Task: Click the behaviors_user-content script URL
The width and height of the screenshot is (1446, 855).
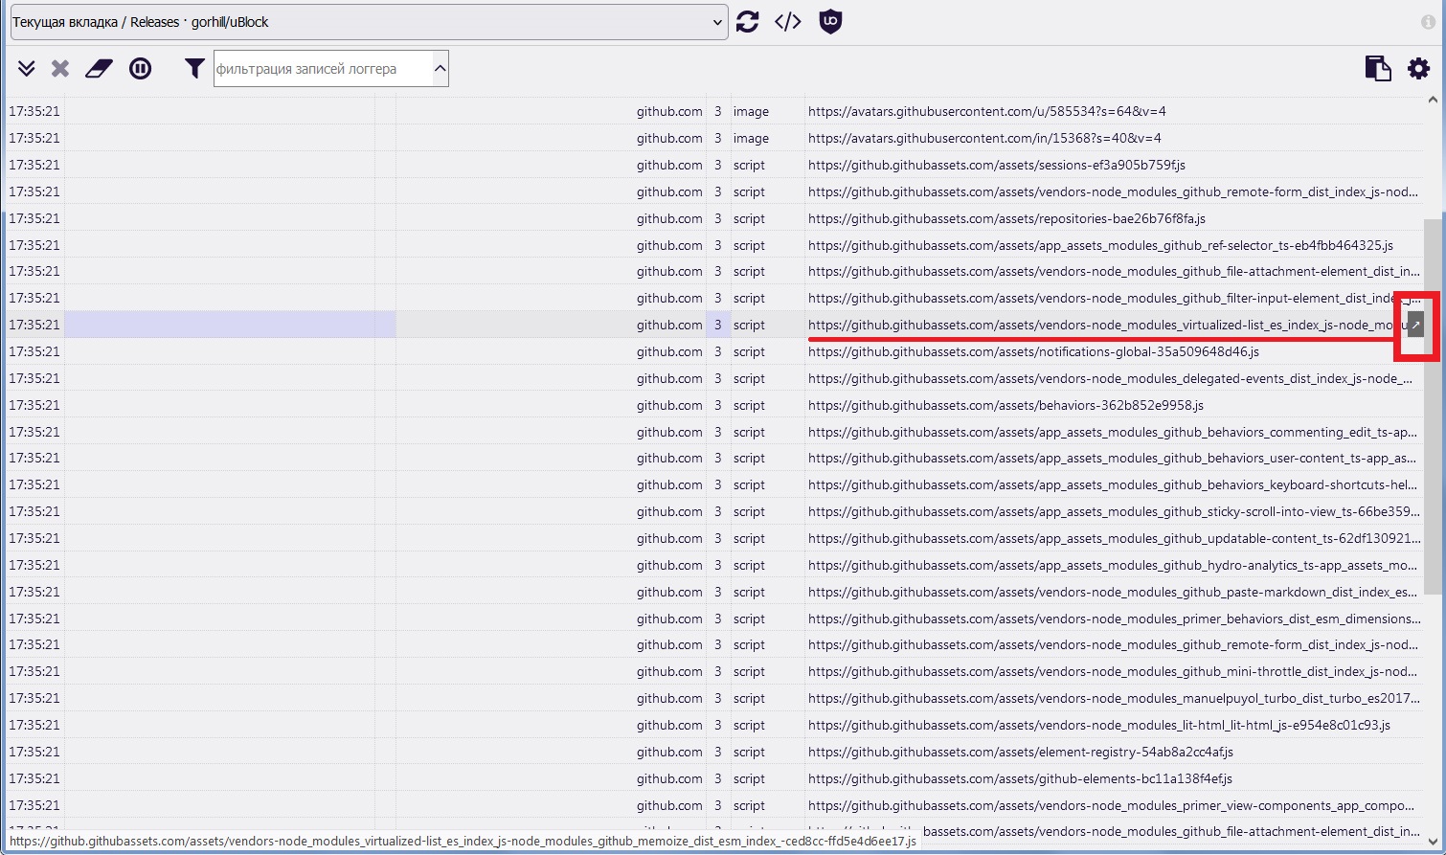Action: pyautogui.click(x=1114, y=458)
